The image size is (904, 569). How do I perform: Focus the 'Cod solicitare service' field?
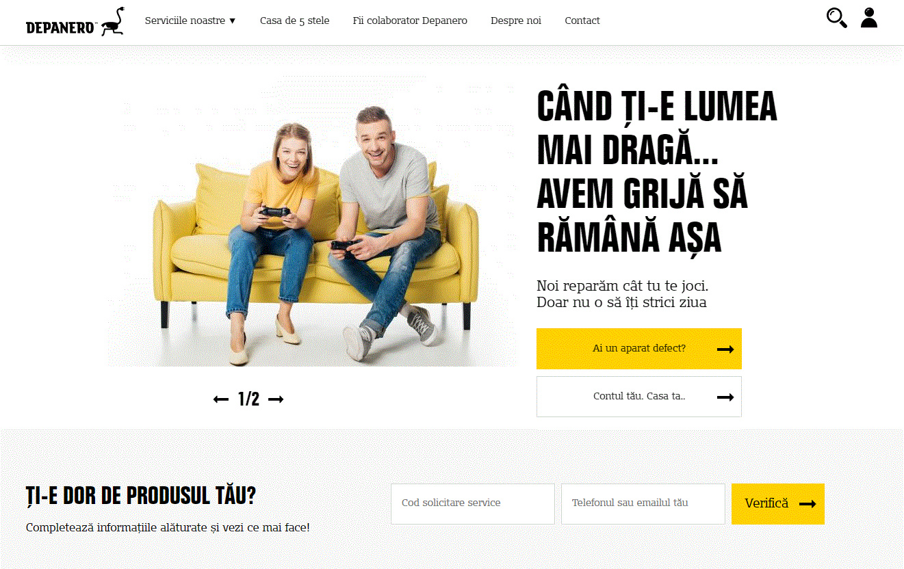tap(473, 504)
